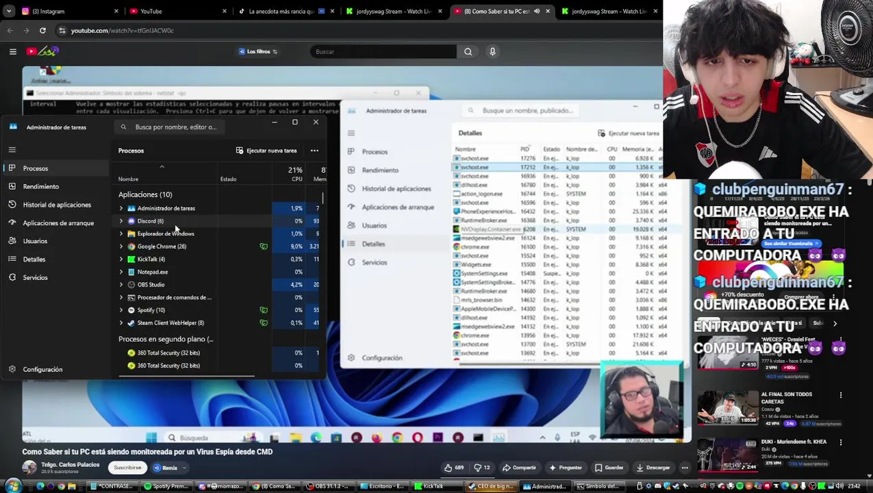Click the YouTube Buscar search field
873x493 pixels.
[x=382, y=51]
